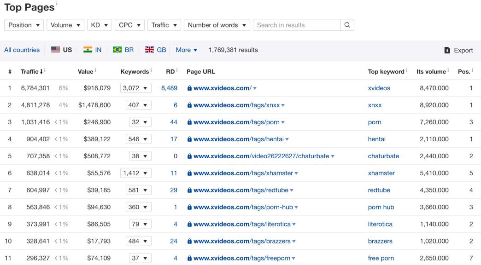481x265 pixels.
Task: Click info icon next to Its volume header
Action: 448,70
